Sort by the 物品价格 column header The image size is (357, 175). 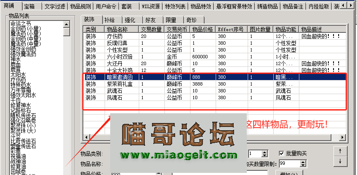pos(203,29)
